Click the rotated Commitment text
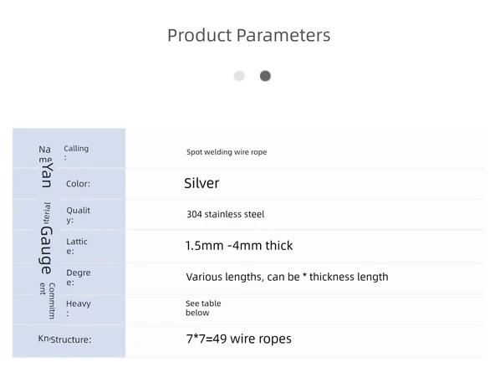 click(x=48, y=301)
